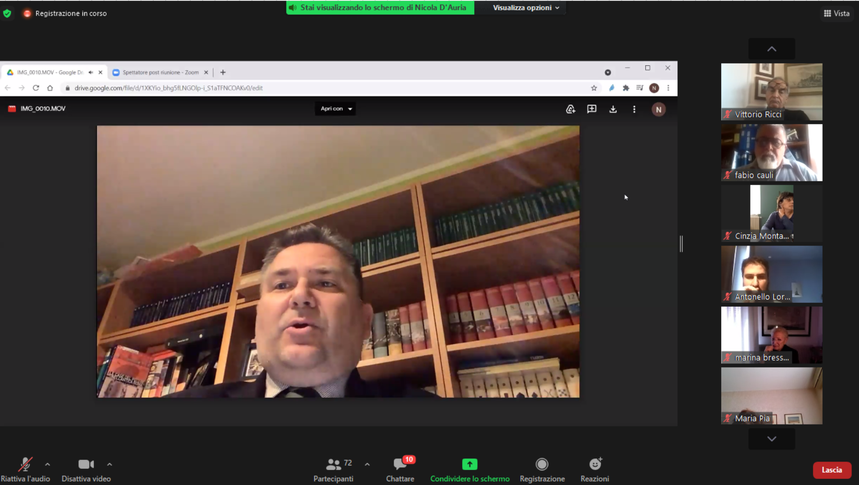
Task: Toggle Riattiva l'audio microphone
Action: pyautogui.click(x=25, y=469)
